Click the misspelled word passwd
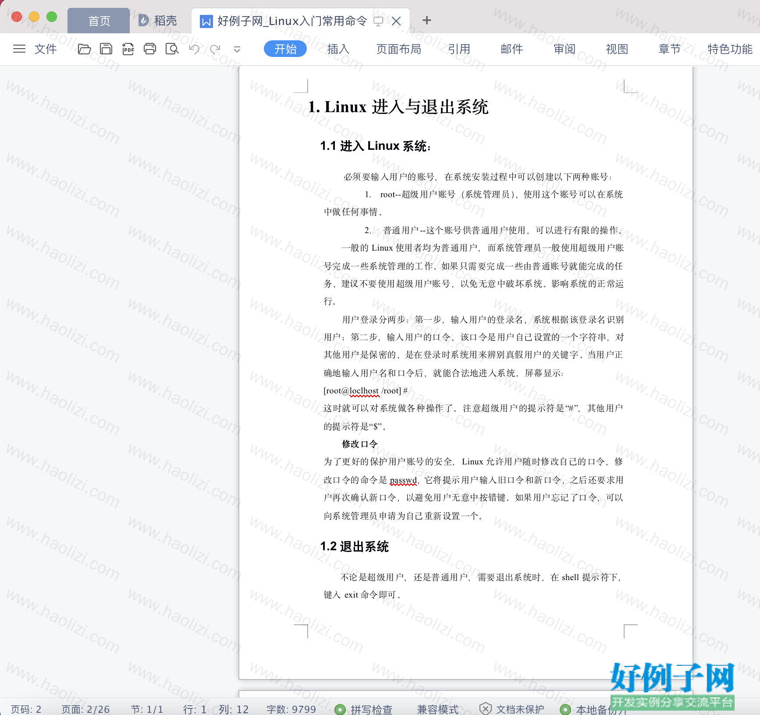The image size is (760, 715). tap(403, 480)
